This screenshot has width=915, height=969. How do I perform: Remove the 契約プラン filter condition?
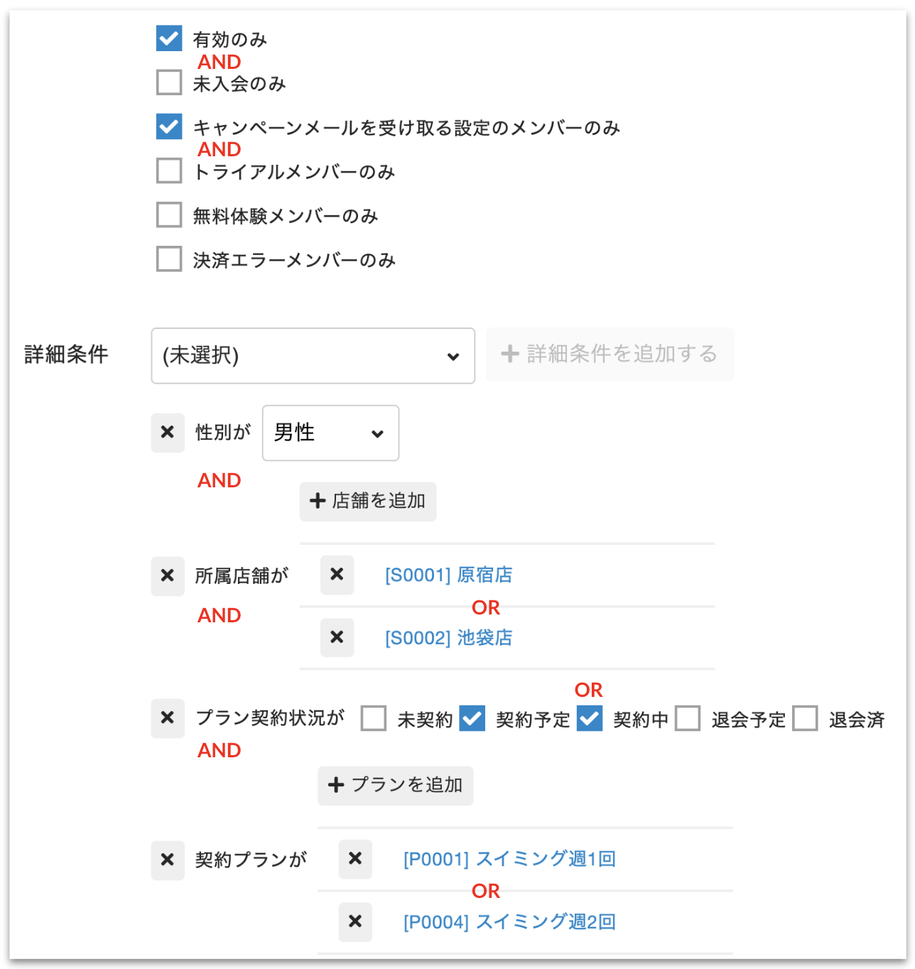[168, 860]
